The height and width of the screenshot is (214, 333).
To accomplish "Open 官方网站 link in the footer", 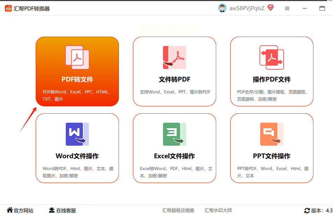I will 23,211.
